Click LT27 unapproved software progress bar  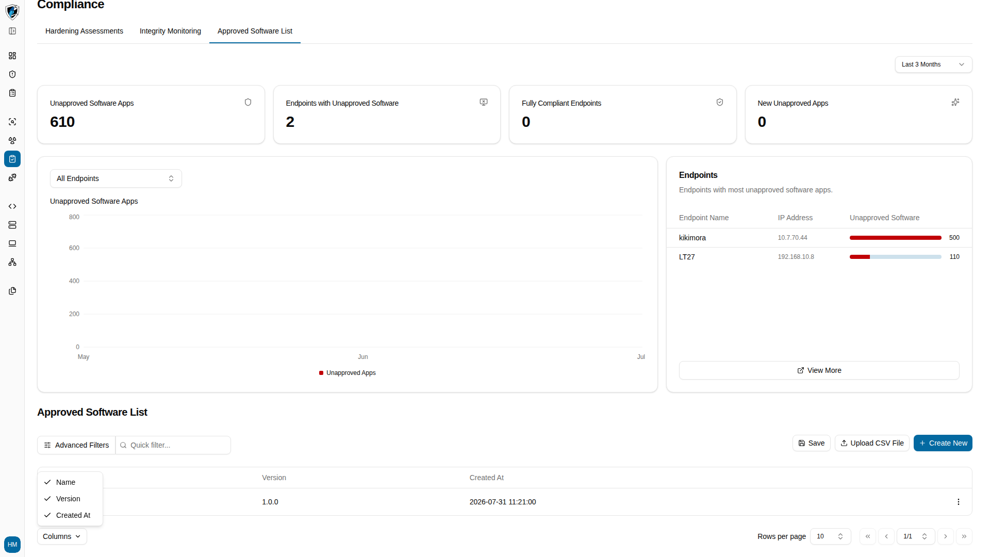point(896,257)
